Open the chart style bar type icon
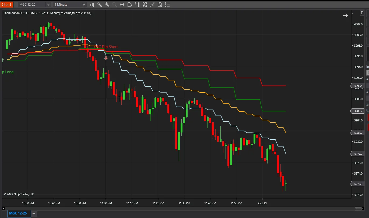 tap(92, 4)
